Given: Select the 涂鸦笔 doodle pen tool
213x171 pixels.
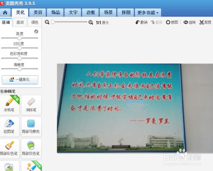Looking at the screenshot, I should pyautogui.click(x=9, y=105).
